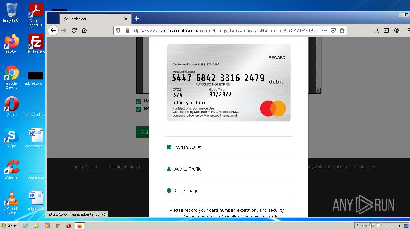Open Frequently Asked Questions footer link

point(328,167)
